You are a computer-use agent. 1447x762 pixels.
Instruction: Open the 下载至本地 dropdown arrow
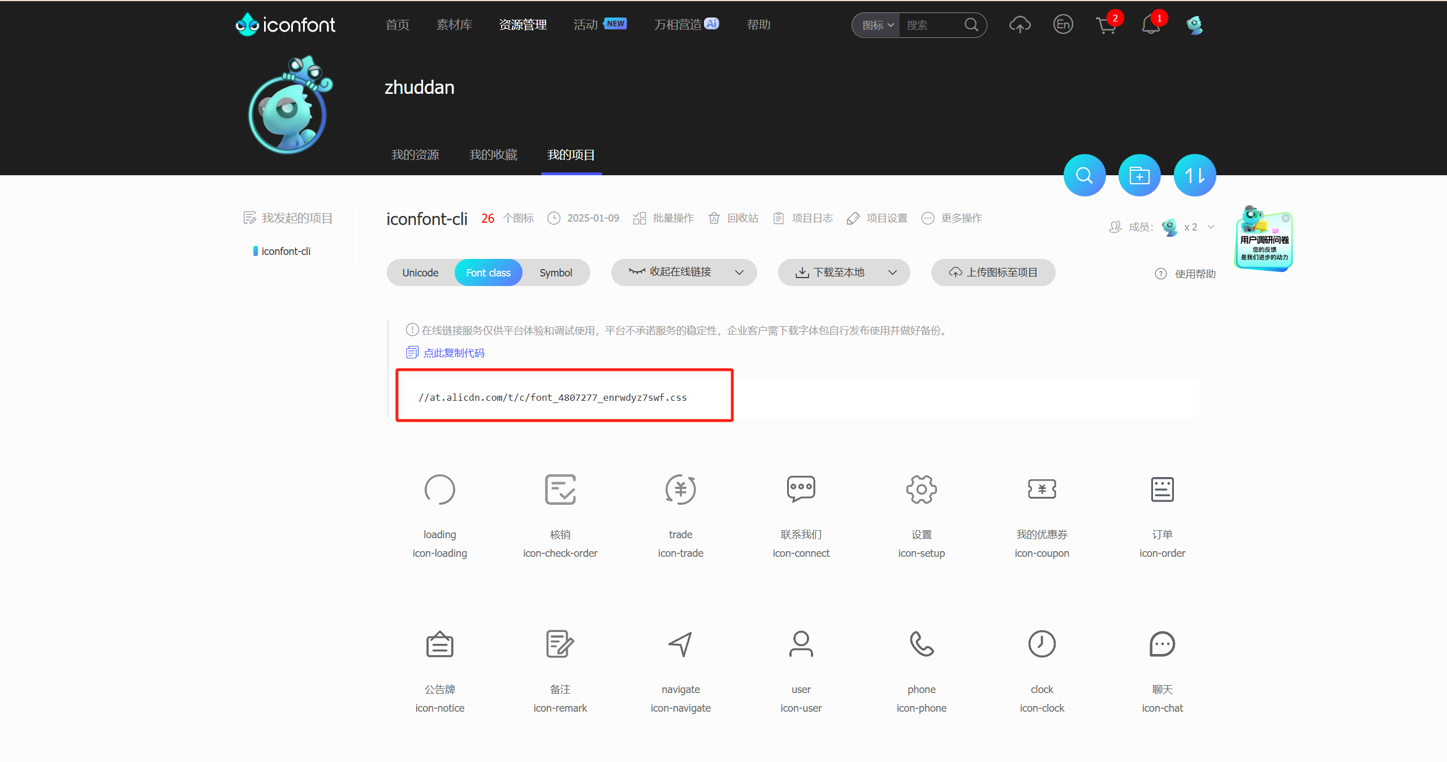click(892, 272)
